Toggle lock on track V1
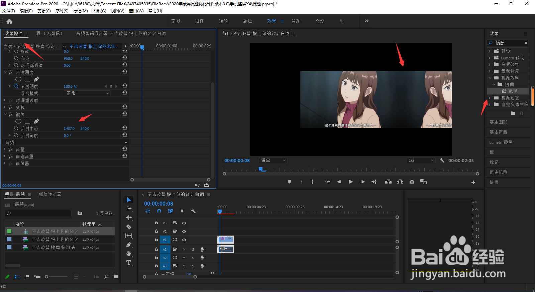535x292 pixels. click(x=156, y=239)
